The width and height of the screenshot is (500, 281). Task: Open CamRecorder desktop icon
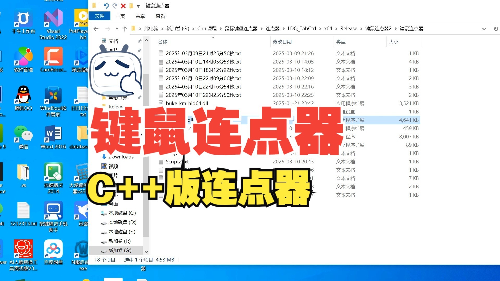(x=53, y=60)
